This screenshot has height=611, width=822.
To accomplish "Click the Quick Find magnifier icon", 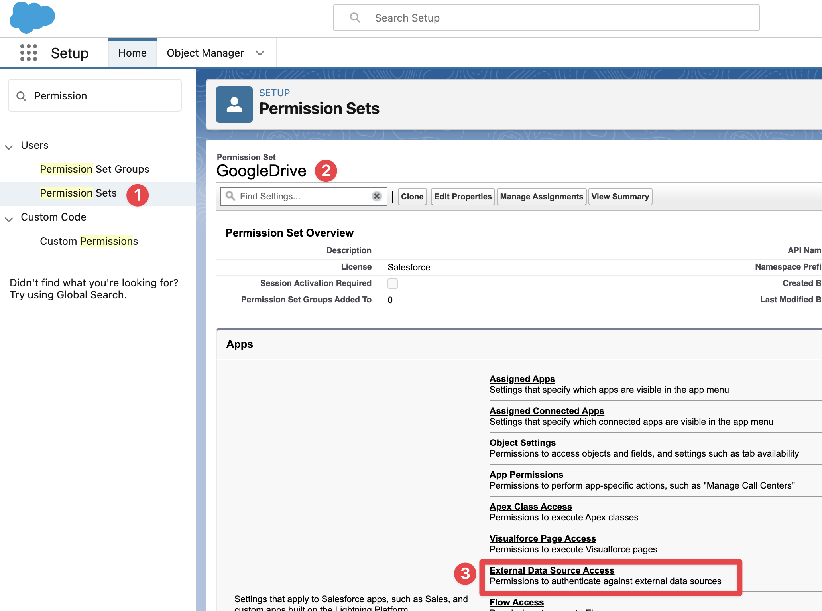I will (x=22, y=96).
